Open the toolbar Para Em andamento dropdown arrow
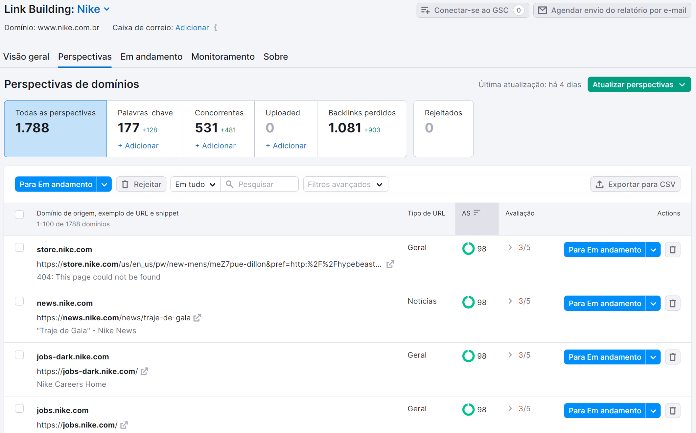The image size is (696, 433). (104, 184)
